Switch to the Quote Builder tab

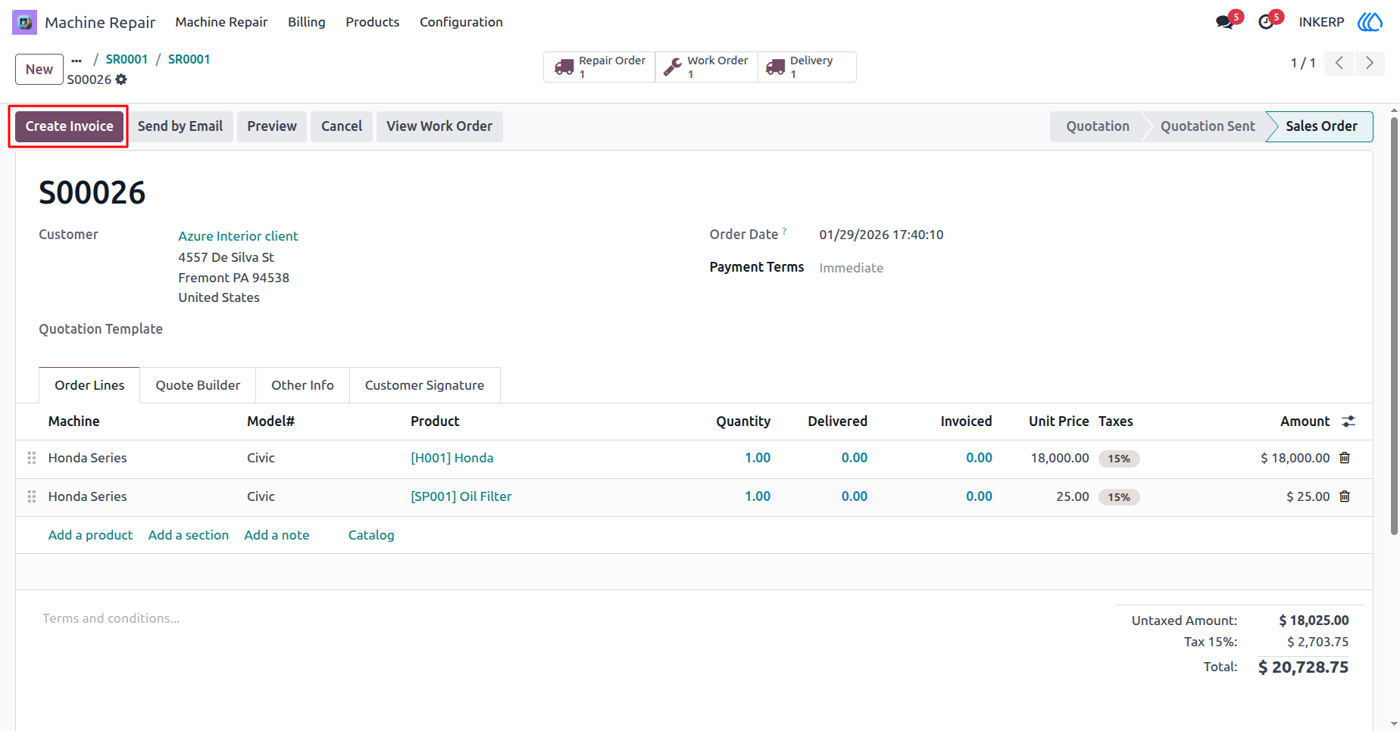(198, 385)
